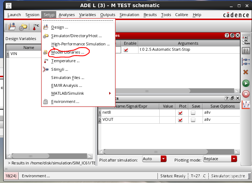
Task: Click Design Variables horizontal scrollbar thumb
Action: tap(30, 156)
